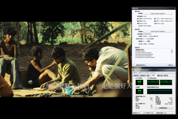Switch to the Applications tab in Task Manager

click(x=136, y=75)
